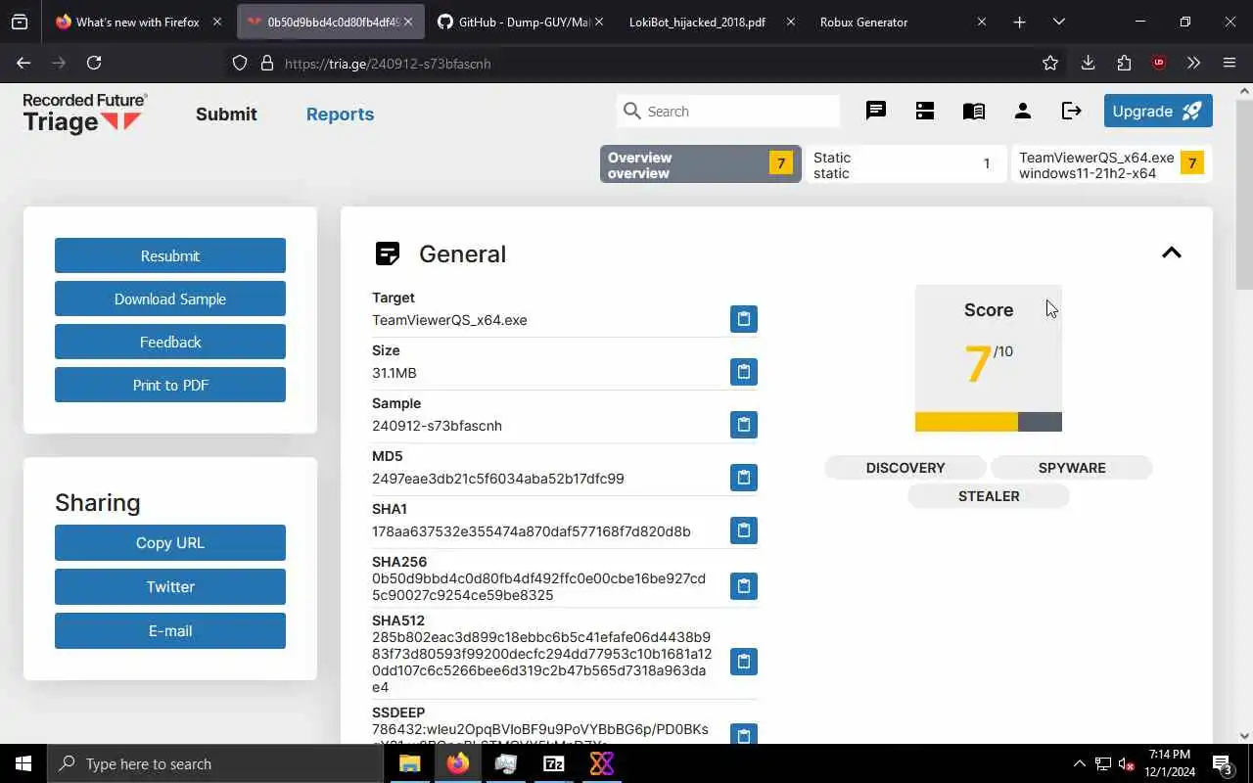Open 7-Zip from taskbar
Viewport: 1253px width, 783px height.
tap(554, 763)
